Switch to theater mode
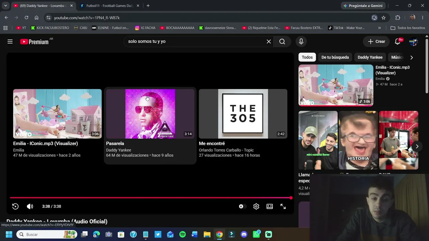Screen dimensions: 429x241 pyautogui.click(x=269, y=207)
